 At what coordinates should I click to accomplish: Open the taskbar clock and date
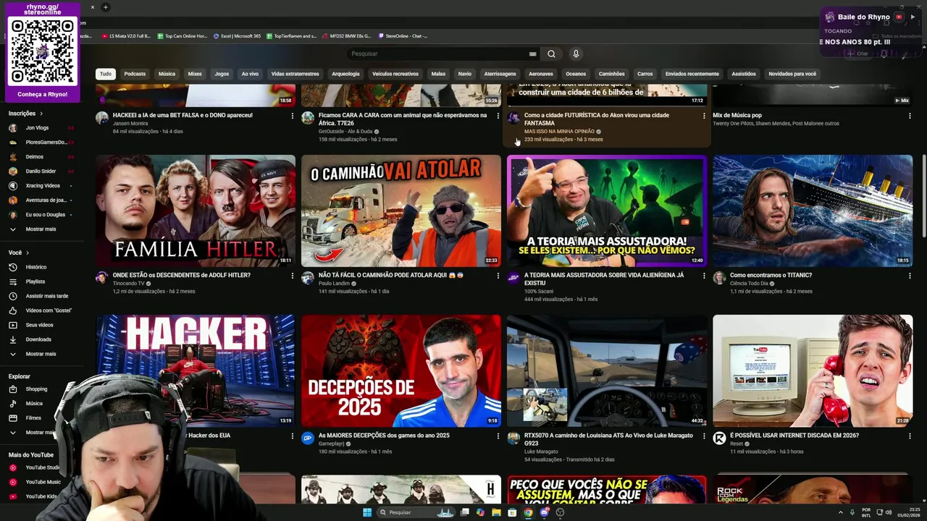909,512
